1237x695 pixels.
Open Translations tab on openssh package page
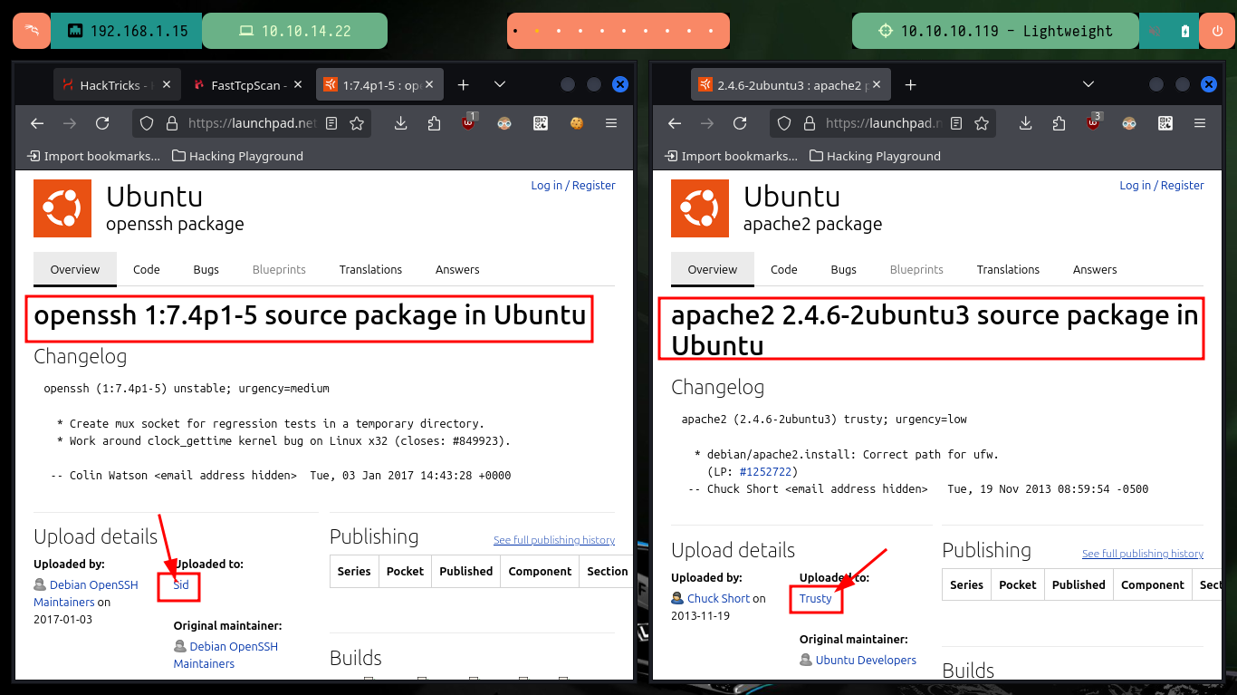pyautogui.click(x=370, y=269)
